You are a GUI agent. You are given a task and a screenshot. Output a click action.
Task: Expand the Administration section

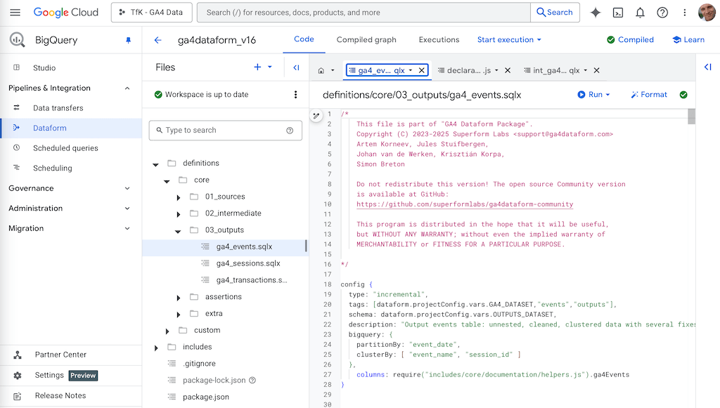[x=127, y=209]
